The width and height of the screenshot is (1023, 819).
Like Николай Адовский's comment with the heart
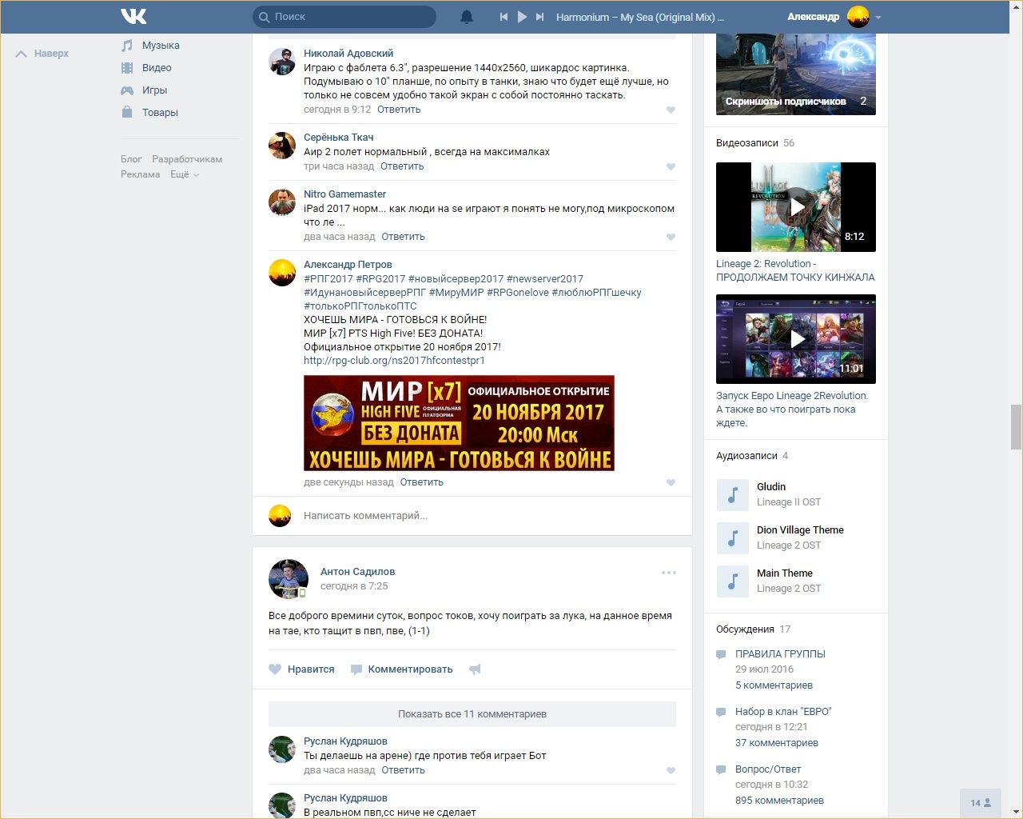[x=671, y=110]
